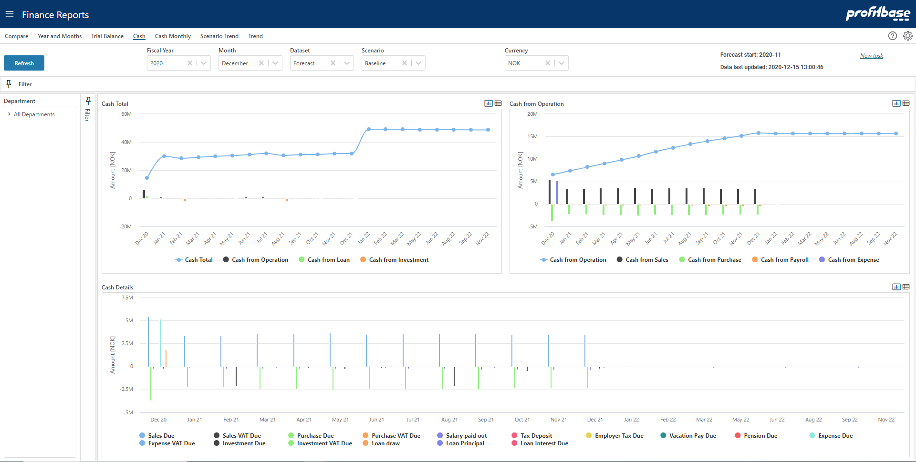The width and height of the screenshot is (916, 462).
Task: Expand the All Departments tree node
Action: [9, 114]
